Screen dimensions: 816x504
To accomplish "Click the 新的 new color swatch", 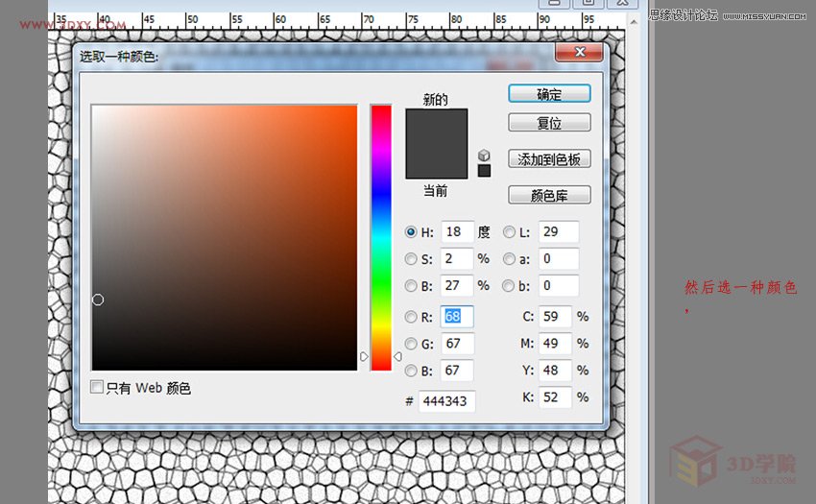I will (x=437, y=126).
